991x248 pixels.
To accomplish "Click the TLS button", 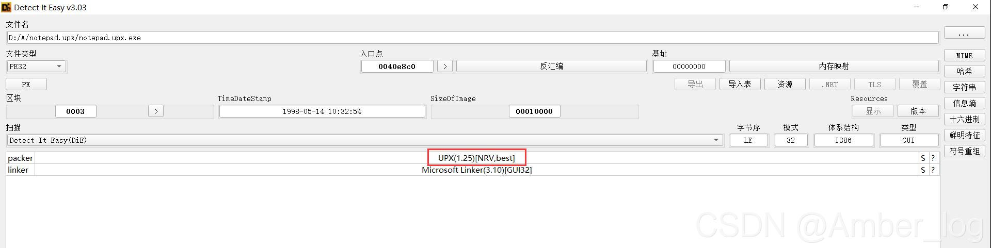I will (x=874, y=84).
